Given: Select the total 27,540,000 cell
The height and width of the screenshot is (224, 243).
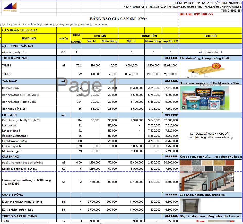Looking at the screenshot, I should (x=170, y=88).
